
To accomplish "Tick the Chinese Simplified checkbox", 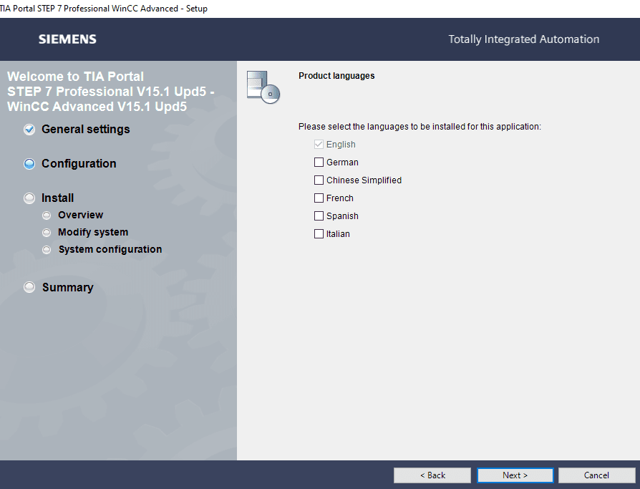I will pos(319,180).
